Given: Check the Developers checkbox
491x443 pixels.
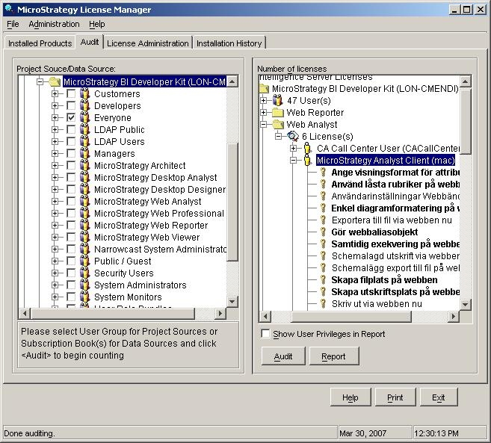Looking at the screenshot, I should (71, 105).
